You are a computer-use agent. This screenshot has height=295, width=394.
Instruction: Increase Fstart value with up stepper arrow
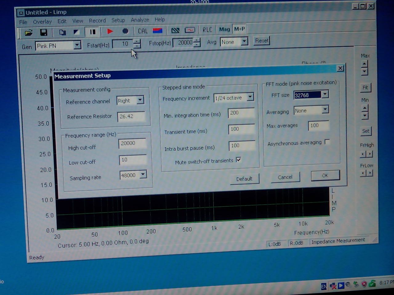[x=137, y=41]
